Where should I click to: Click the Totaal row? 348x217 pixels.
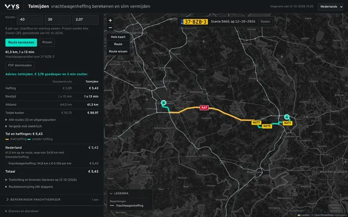pos(52,171)
